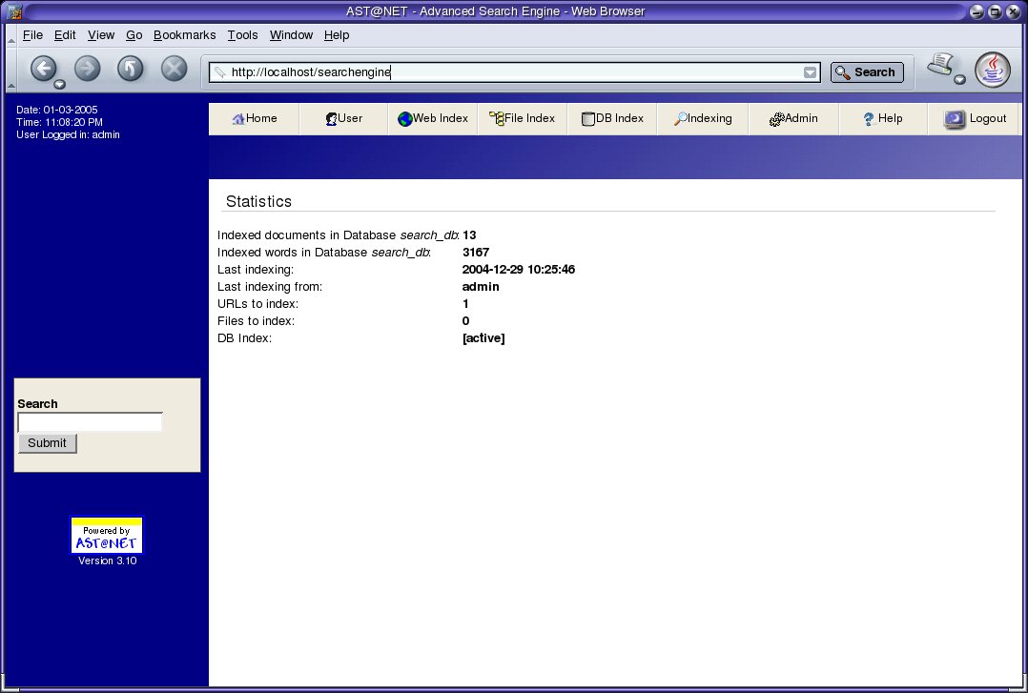Close the Web Browser window

coord(1013,11)
